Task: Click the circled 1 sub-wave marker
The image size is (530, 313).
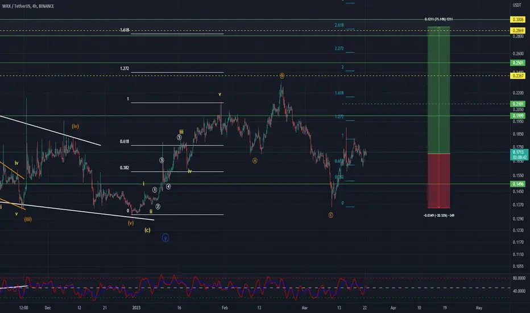Action: (155, 190)
